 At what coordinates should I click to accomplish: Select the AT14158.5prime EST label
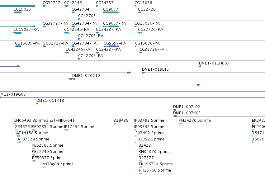[32, 133]
